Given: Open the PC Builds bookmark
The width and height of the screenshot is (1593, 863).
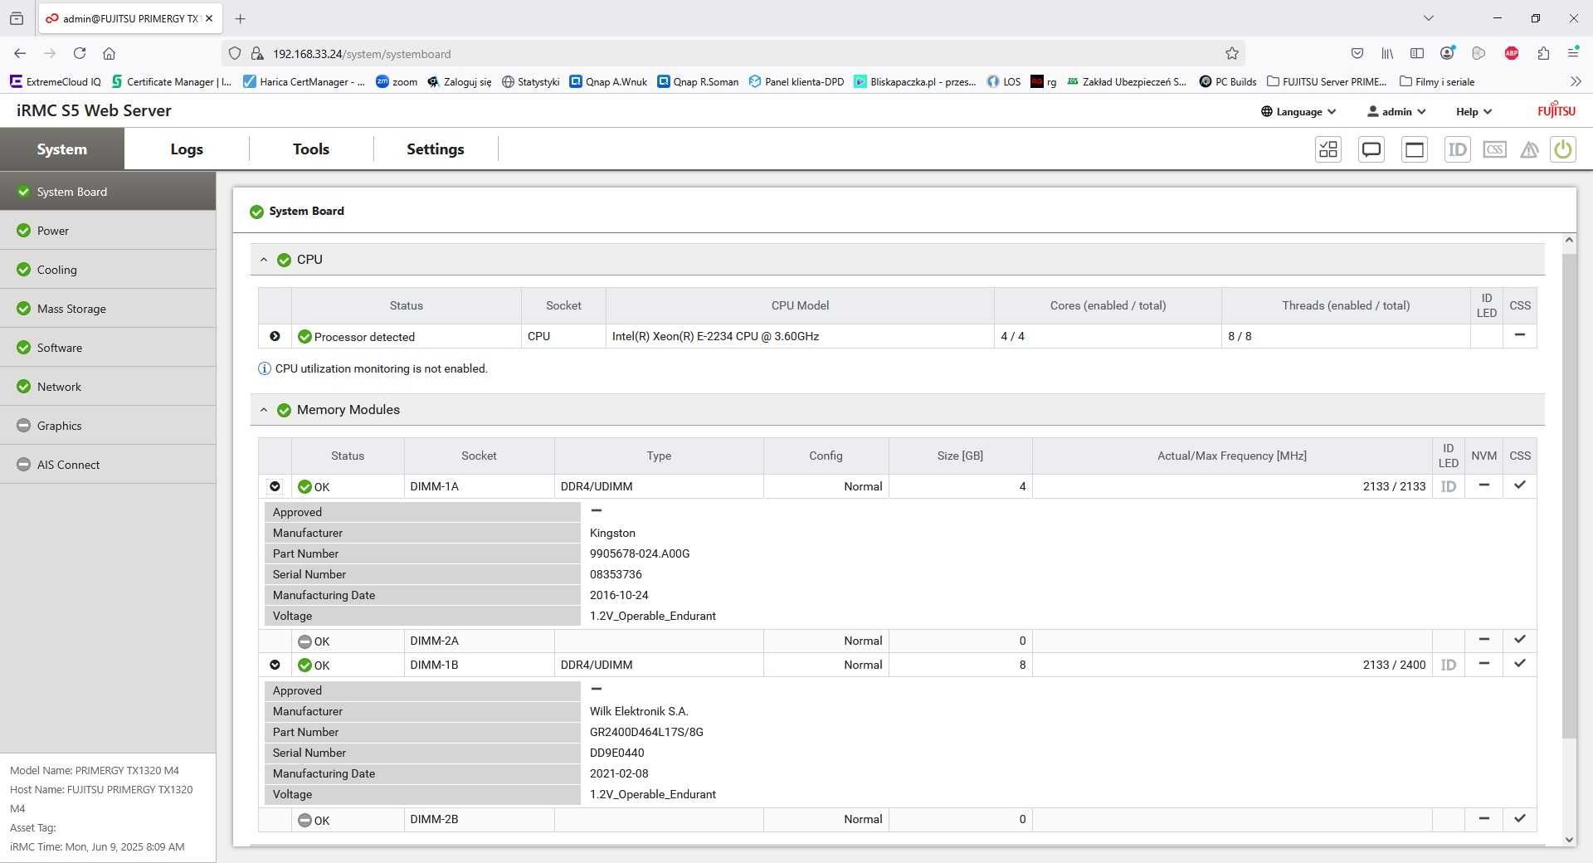Looking at the screenshot, I should click(x=1228, y=81).
